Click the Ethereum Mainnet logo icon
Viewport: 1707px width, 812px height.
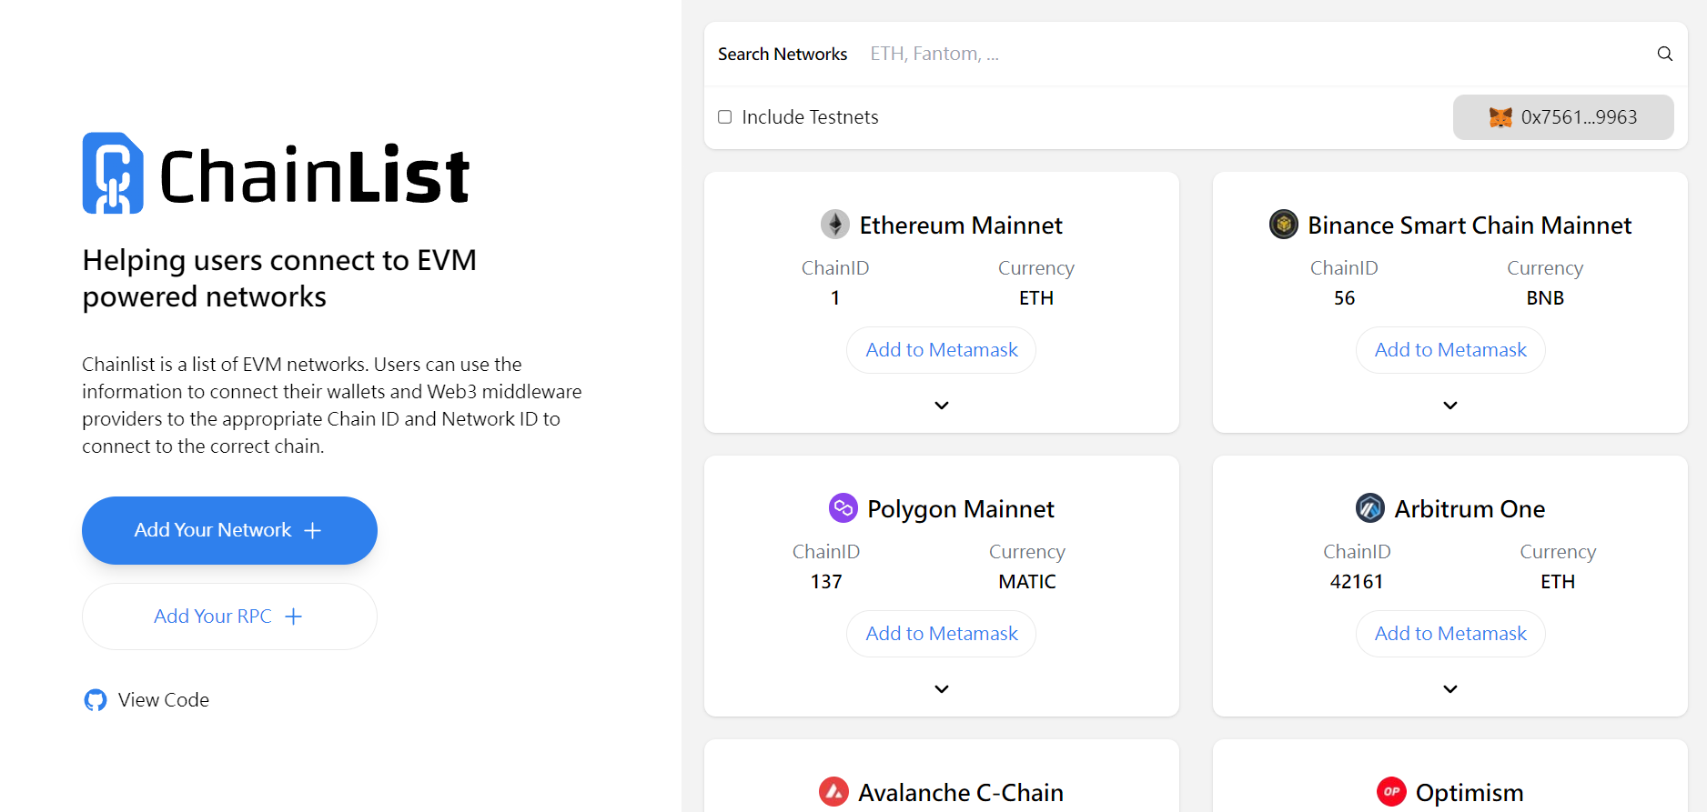coord(834,225)
